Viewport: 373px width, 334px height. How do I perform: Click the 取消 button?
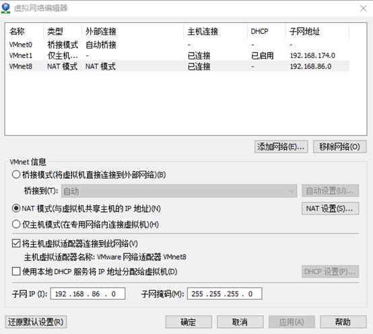[x=240, y=322]
